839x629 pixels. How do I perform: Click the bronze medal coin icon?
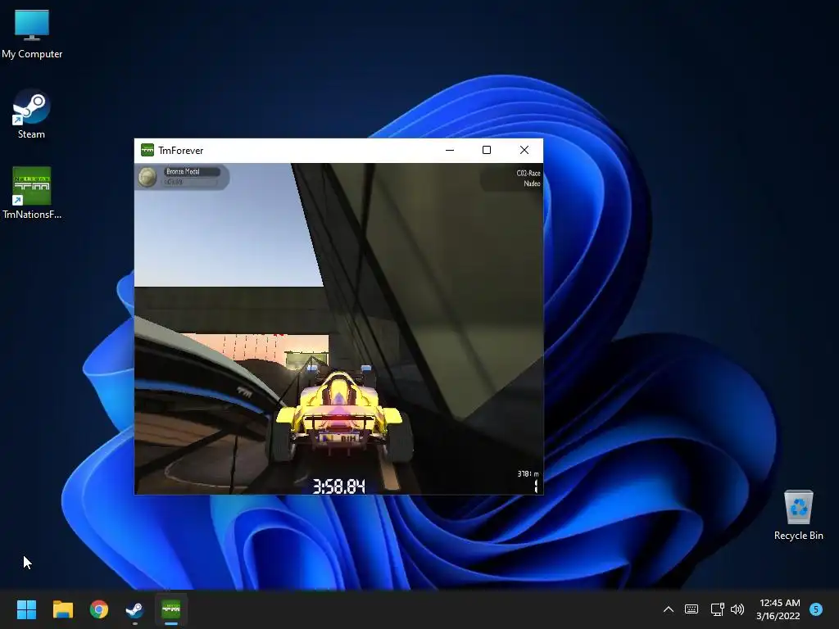click(x=147, y=177)
